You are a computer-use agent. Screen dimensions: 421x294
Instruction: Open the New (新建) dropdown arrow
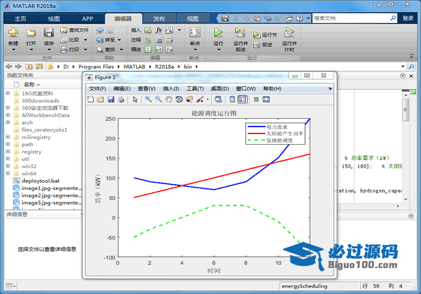(x=13, y=49)
